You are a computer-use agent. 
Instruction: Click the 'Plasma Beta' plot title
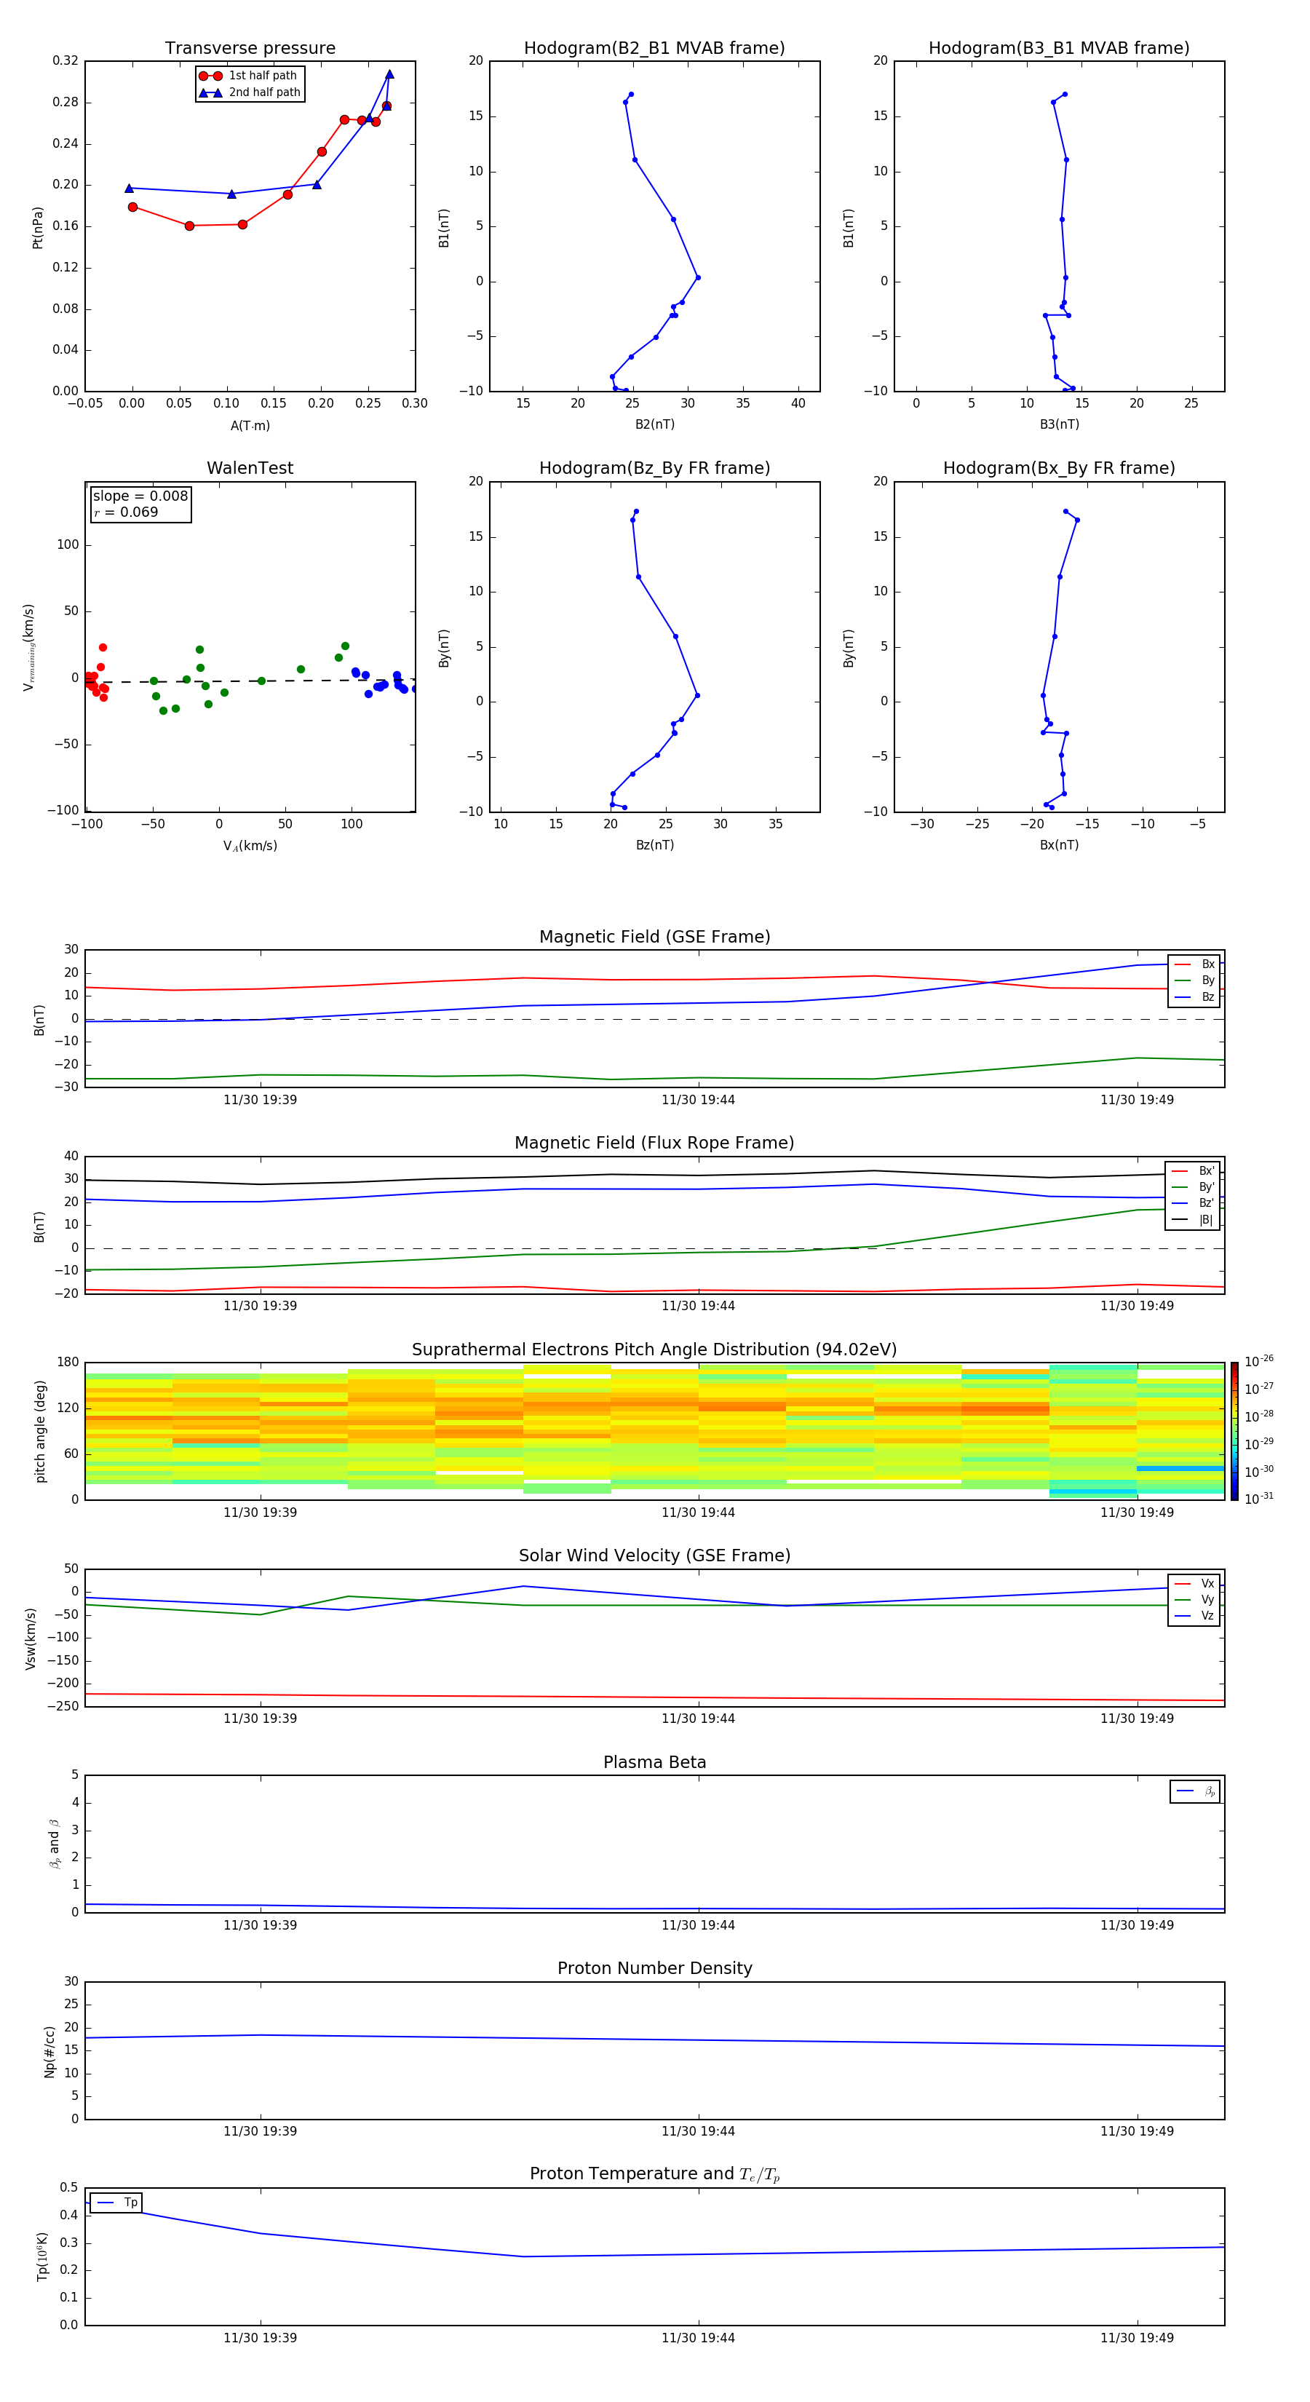(654, 1762)
